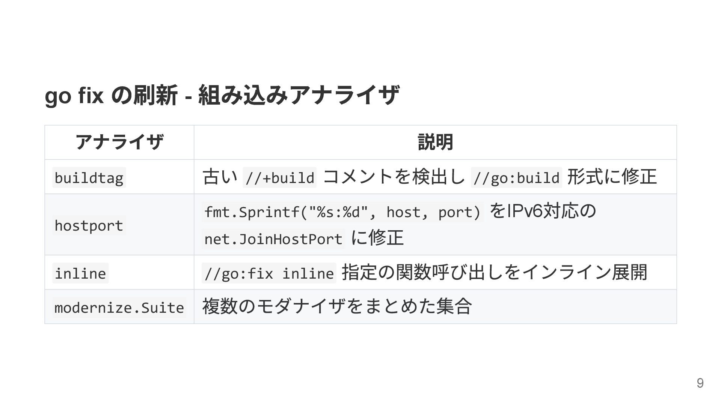Click the "//+build" code snippet
The width and height of the screenshot is (721, 405).
pyautogui.click(x=280, y=177)
